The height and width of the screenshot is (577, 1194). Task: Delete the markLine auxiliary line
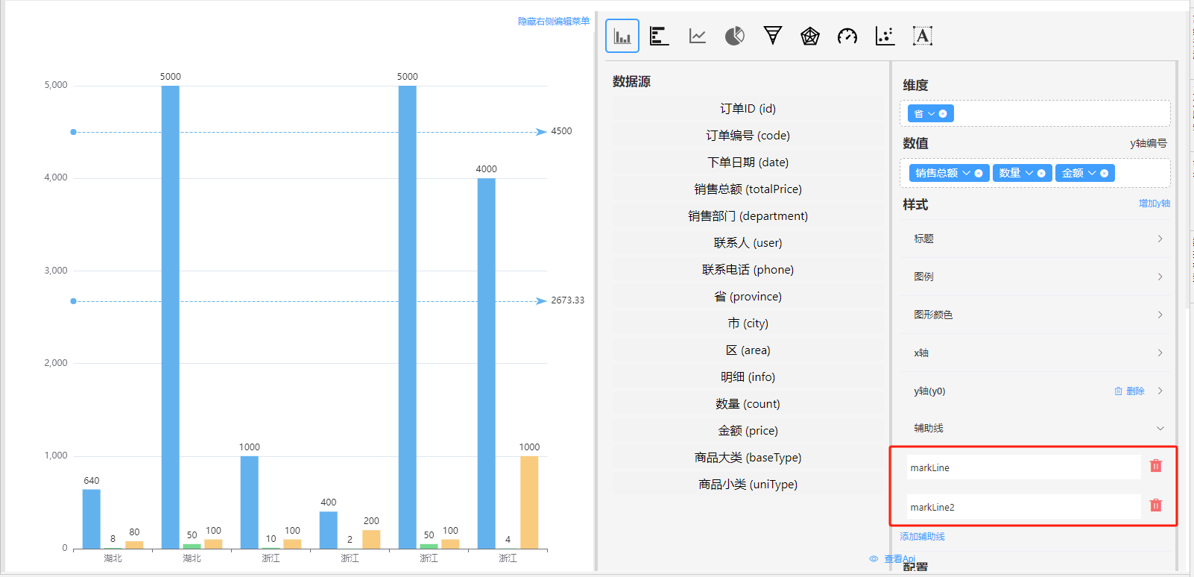coord(1156,466)
